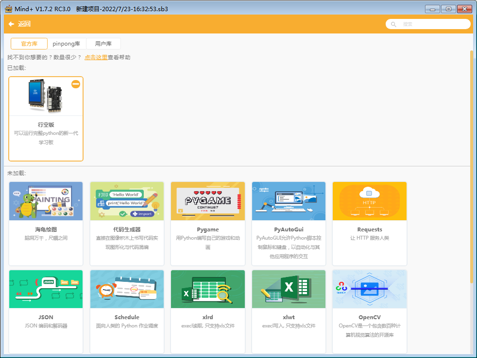Close the Mind+ window
477x358 pixels.
[464, 9]
